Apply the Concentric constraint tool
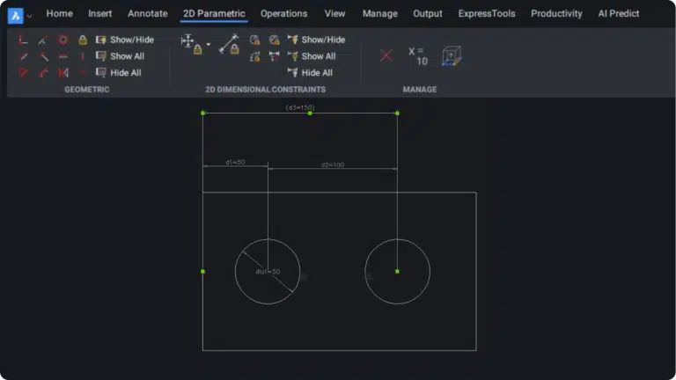Viewport: 676px width, 380px height. click(62, 40)
